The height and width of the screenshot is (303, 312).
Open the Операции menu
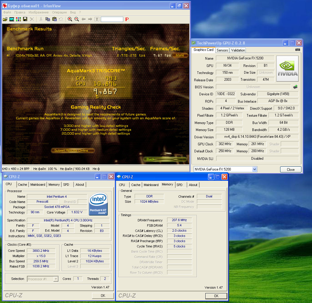click(x=60, y=12)
